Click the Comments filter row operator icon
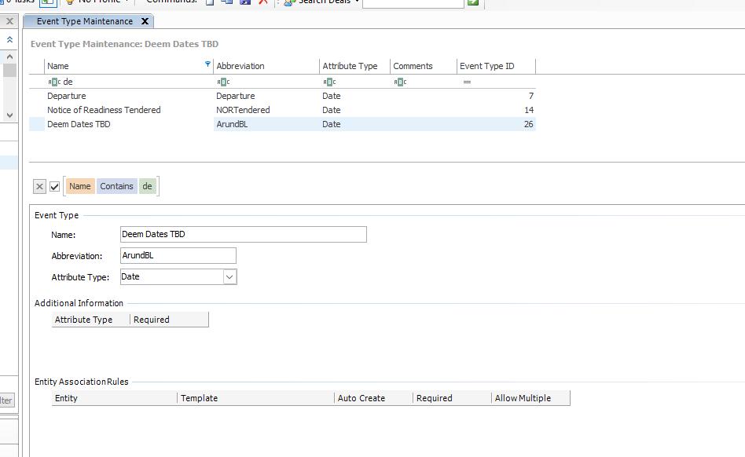The height and width of the screenshot is (457, 745). click(x=400, y=82)
